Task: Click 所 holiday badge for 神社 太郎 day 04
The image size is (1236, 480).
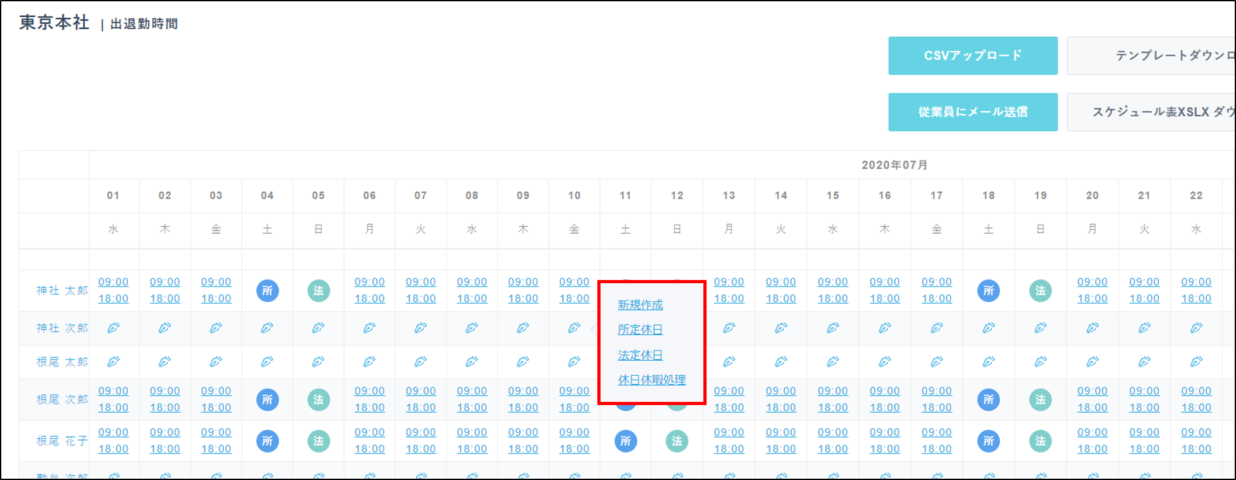Action: (x=267, y=291)
